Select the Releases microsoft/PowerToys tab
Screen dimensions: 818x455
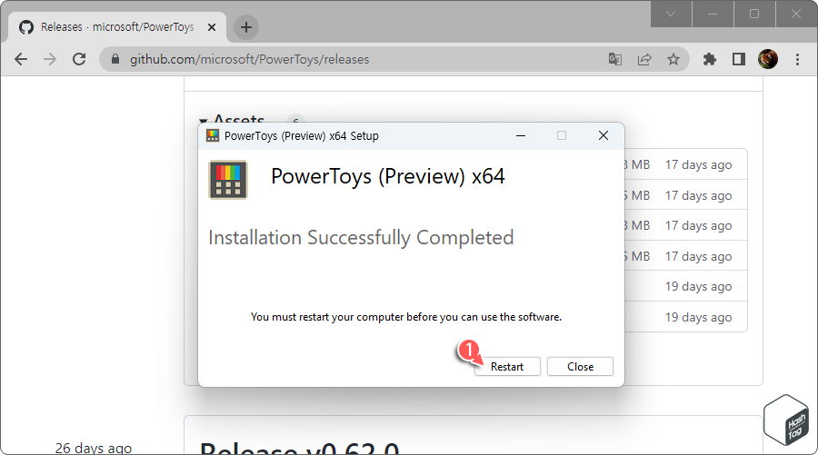(117, 27)
